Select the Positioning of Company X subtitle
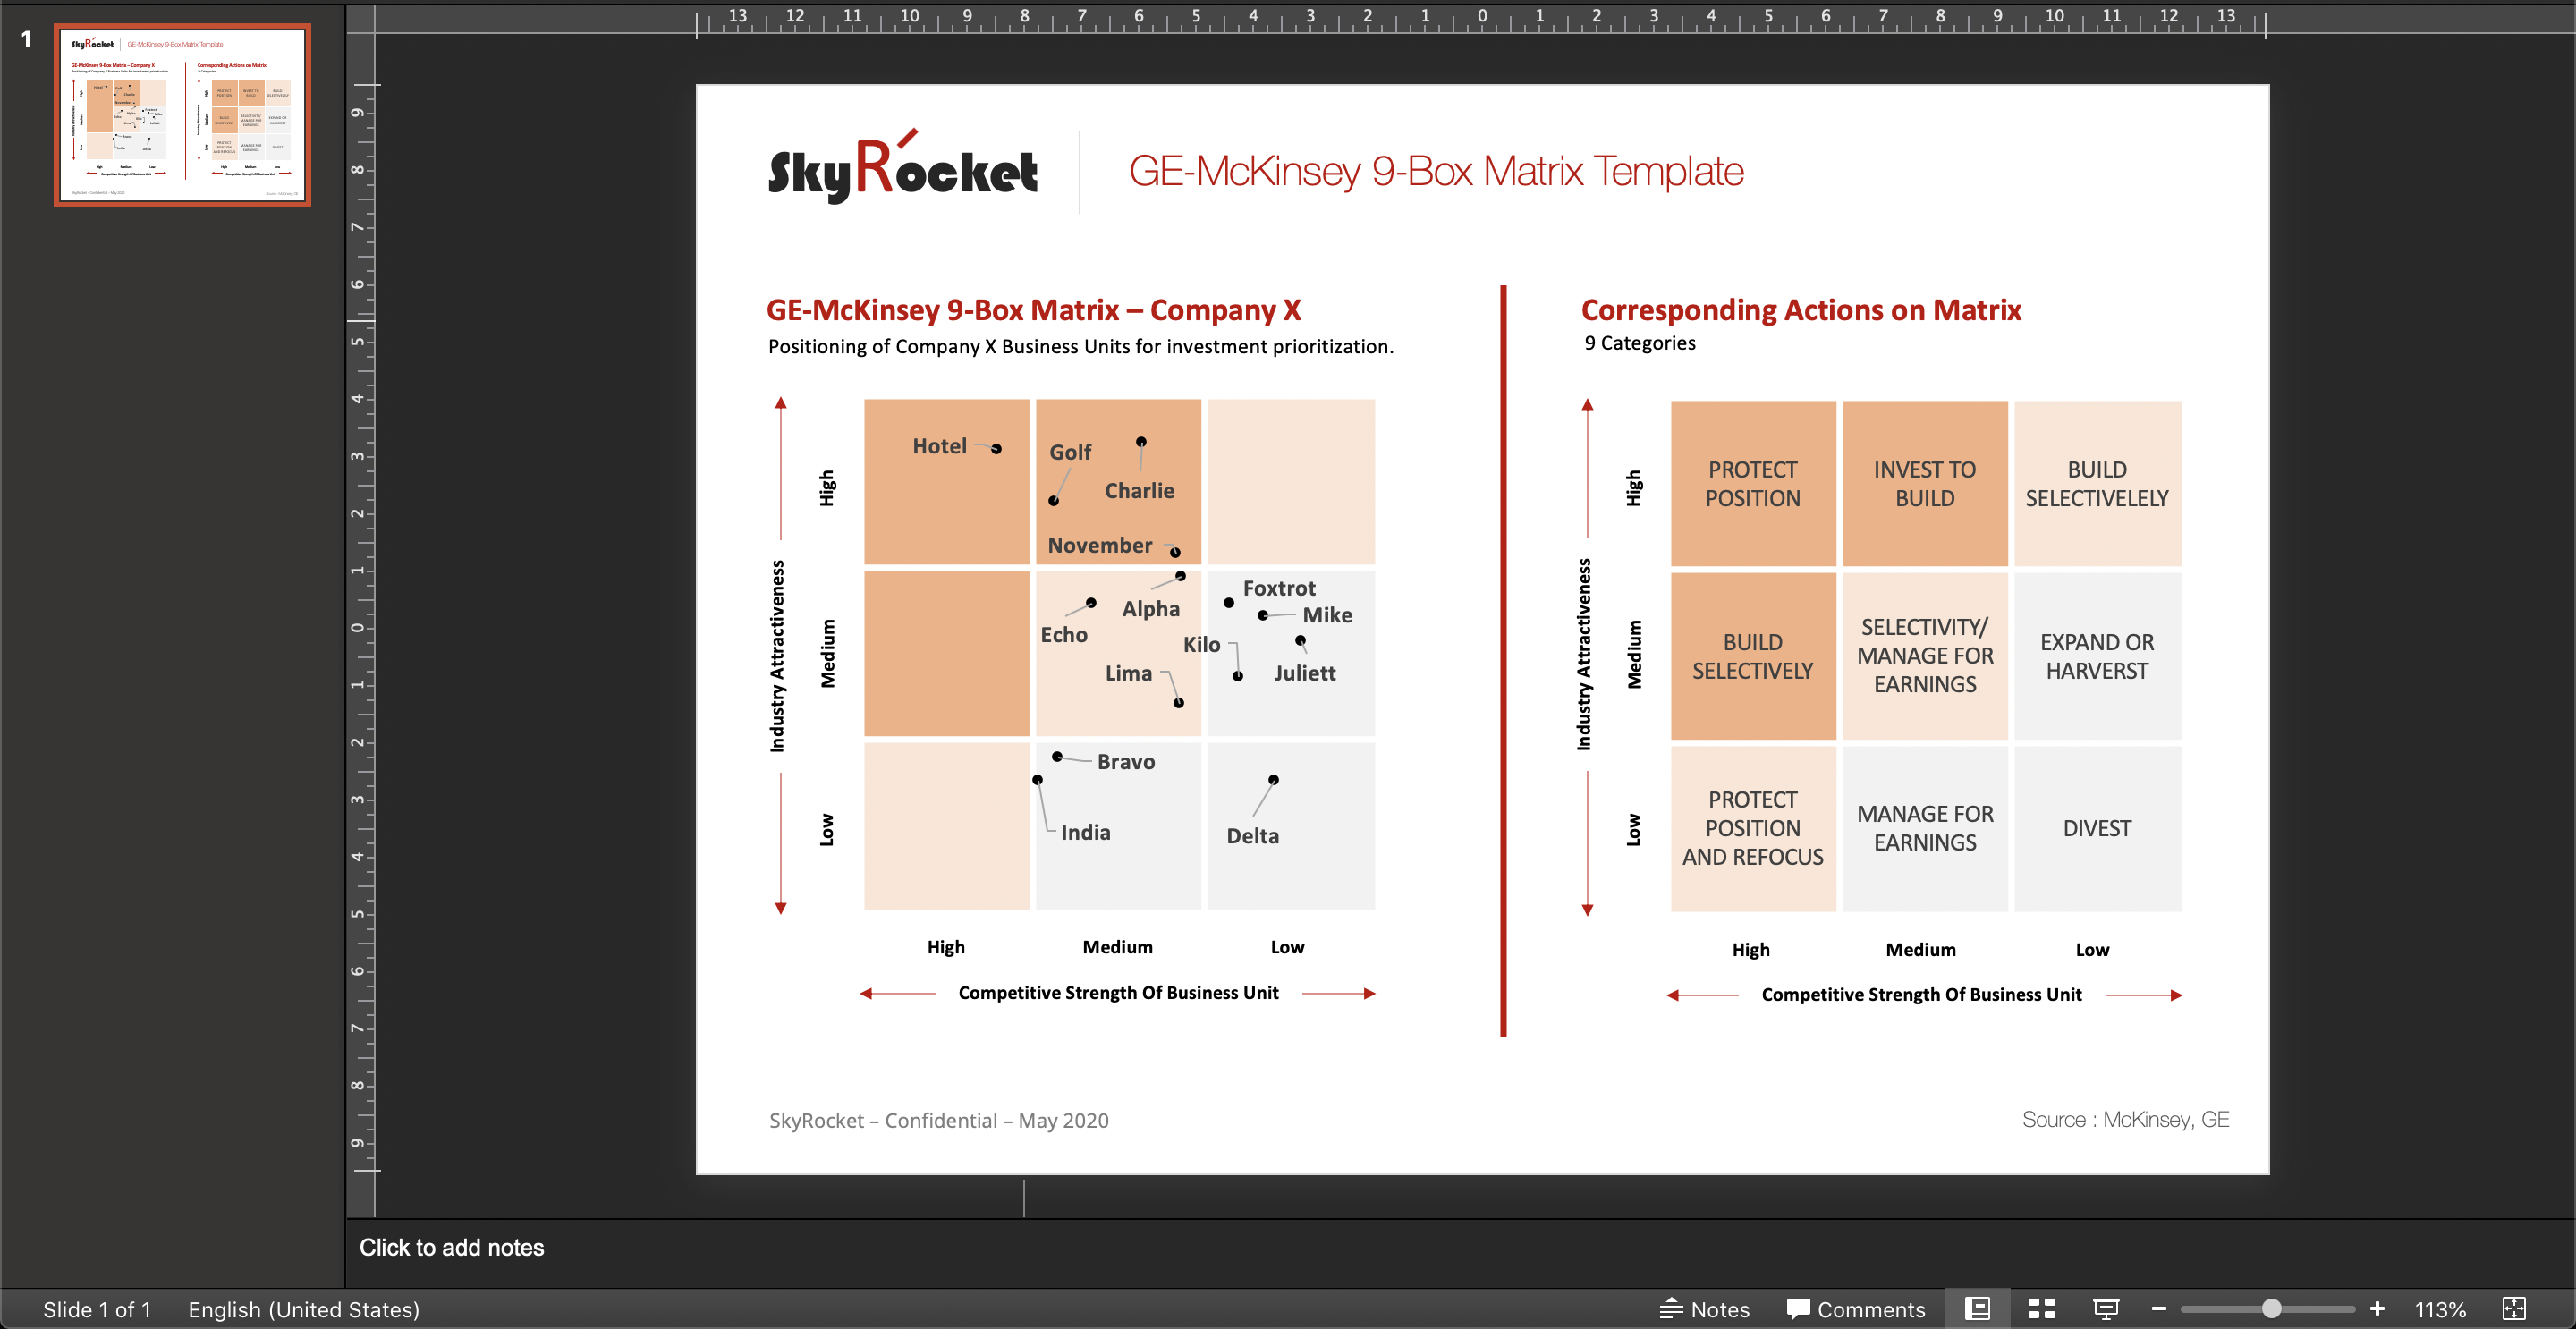The height and width of the screenshot is (1329, 2576). click(1080, 346)
